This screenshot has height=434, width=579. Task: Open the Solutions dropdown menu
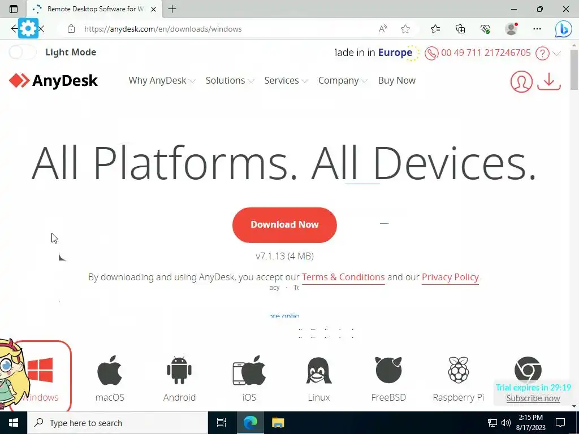click(x=230, y=80)
